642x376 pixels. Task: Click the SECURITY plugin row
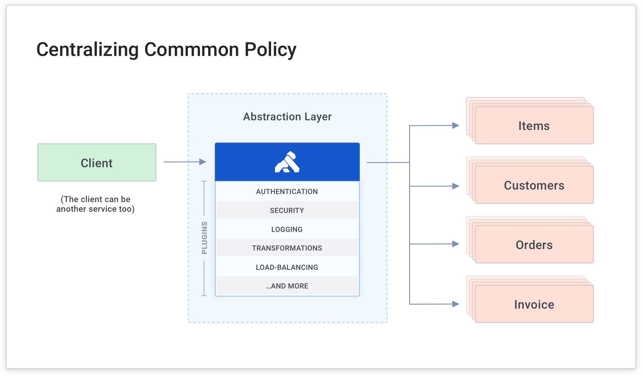coord(287,210)
